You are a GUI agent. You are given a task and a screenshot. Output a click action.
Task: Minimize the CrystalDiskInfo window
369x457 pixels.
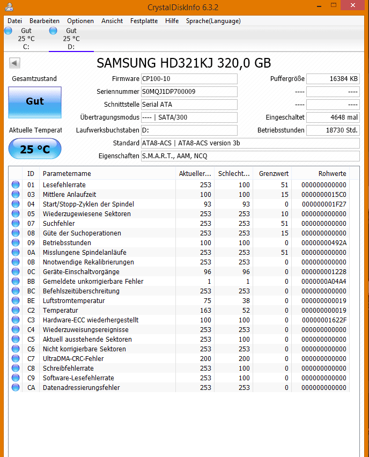point(320,5)
